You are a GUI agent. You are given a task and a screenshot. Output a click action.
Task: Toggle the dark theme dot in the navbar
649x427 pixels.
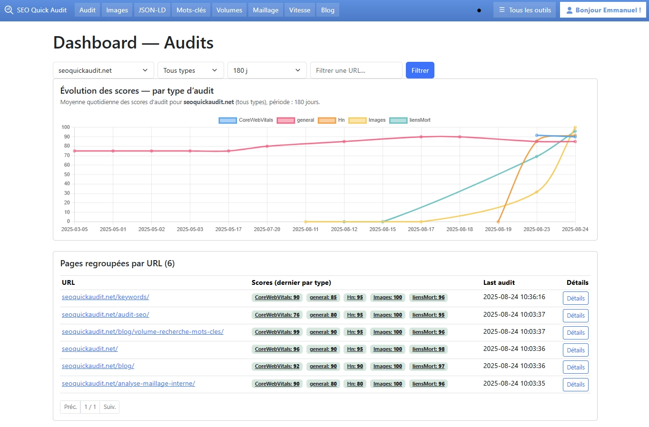[x=480, y=10]
